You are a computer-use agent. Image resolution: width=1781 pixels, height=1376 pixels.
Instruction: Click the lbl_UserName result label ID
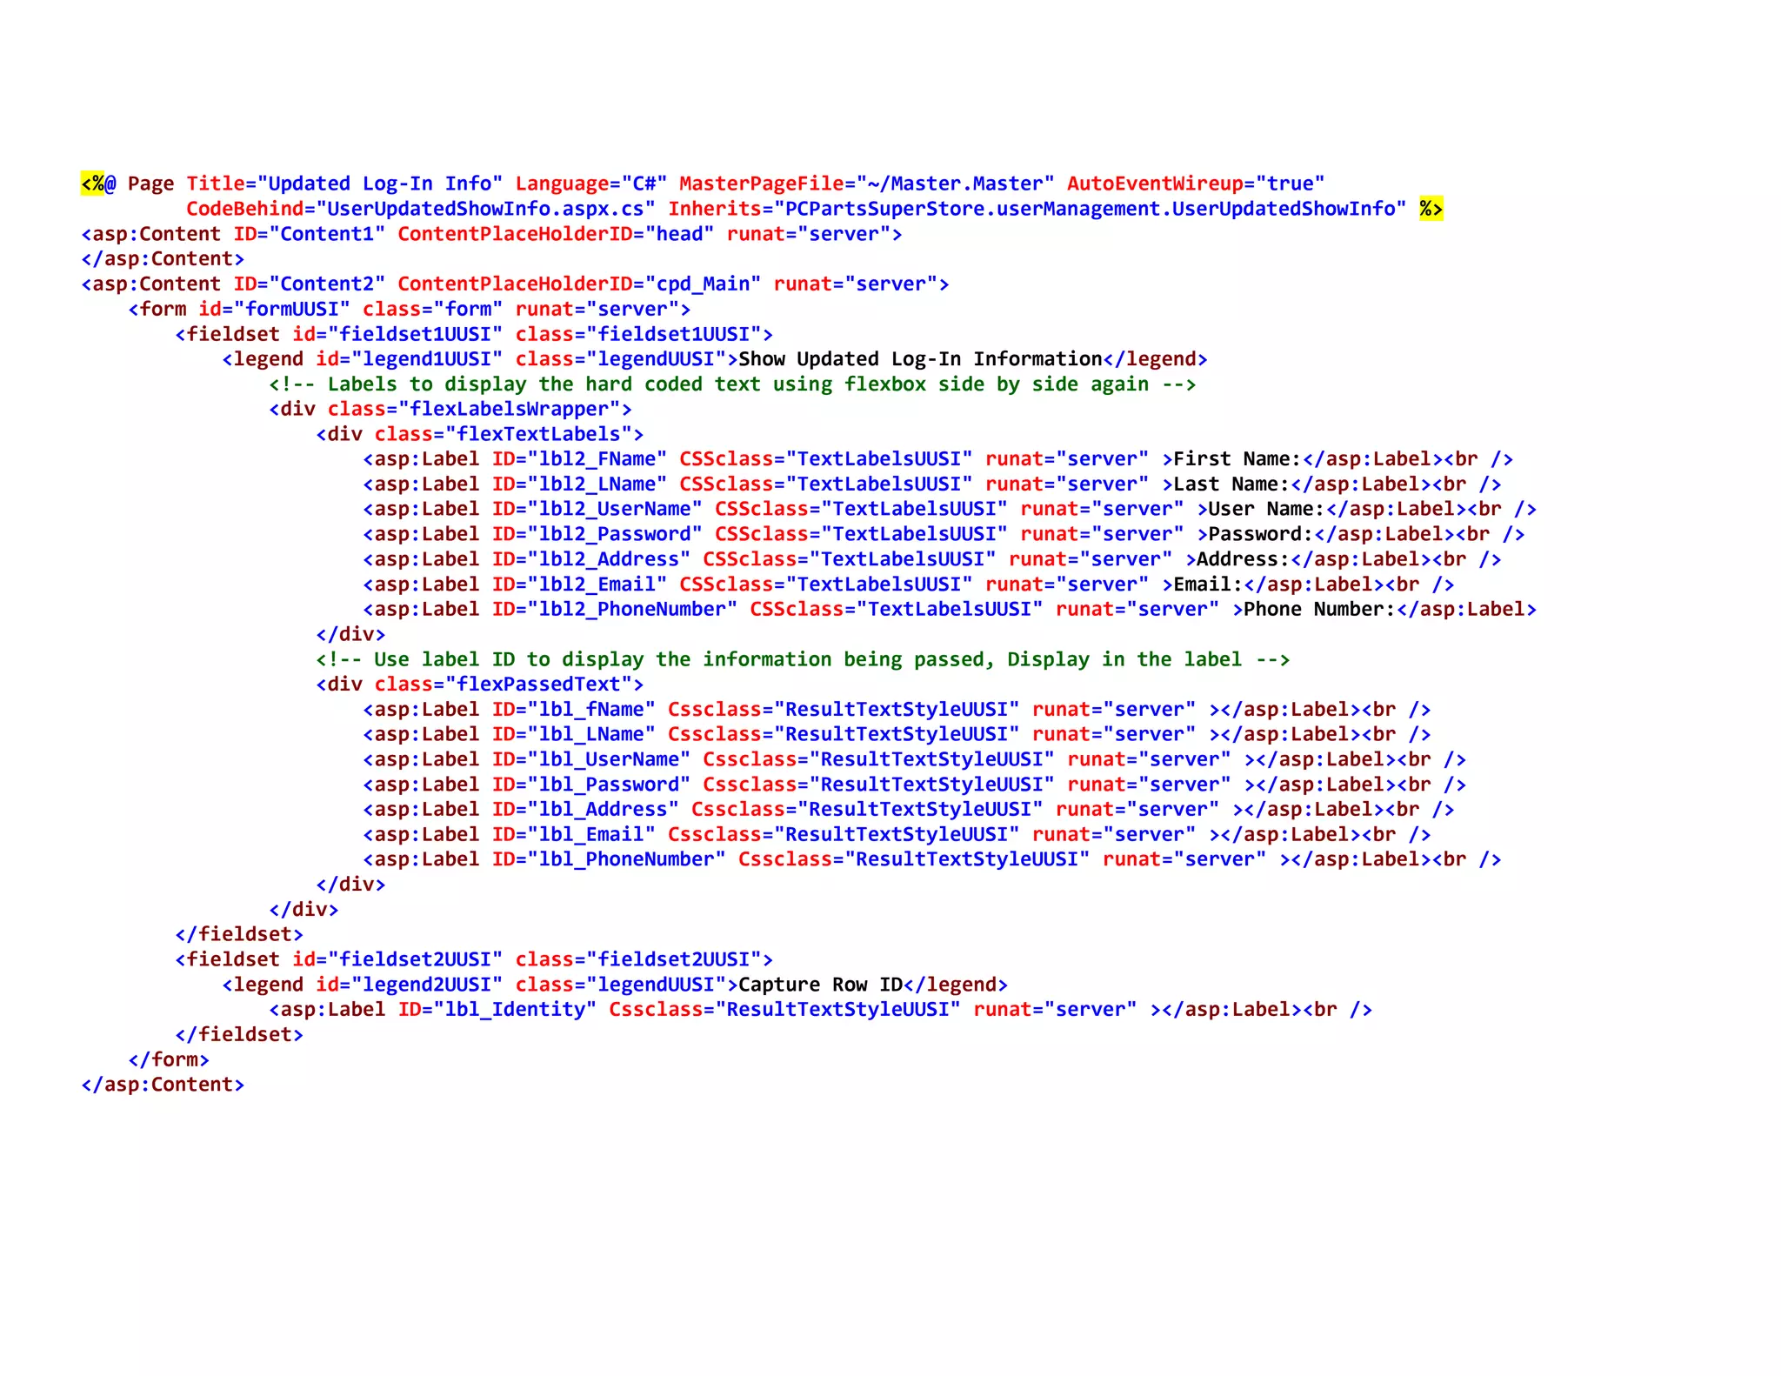pos(609,759)
